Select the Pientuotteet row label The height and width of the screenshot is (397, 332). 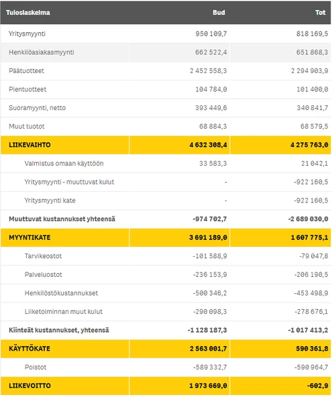(27, 89)
